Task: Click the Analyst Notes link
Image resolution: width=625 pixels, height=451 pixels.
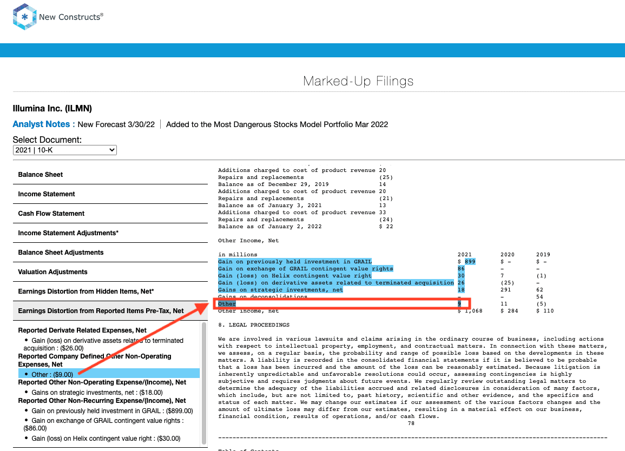Action: 44,124
